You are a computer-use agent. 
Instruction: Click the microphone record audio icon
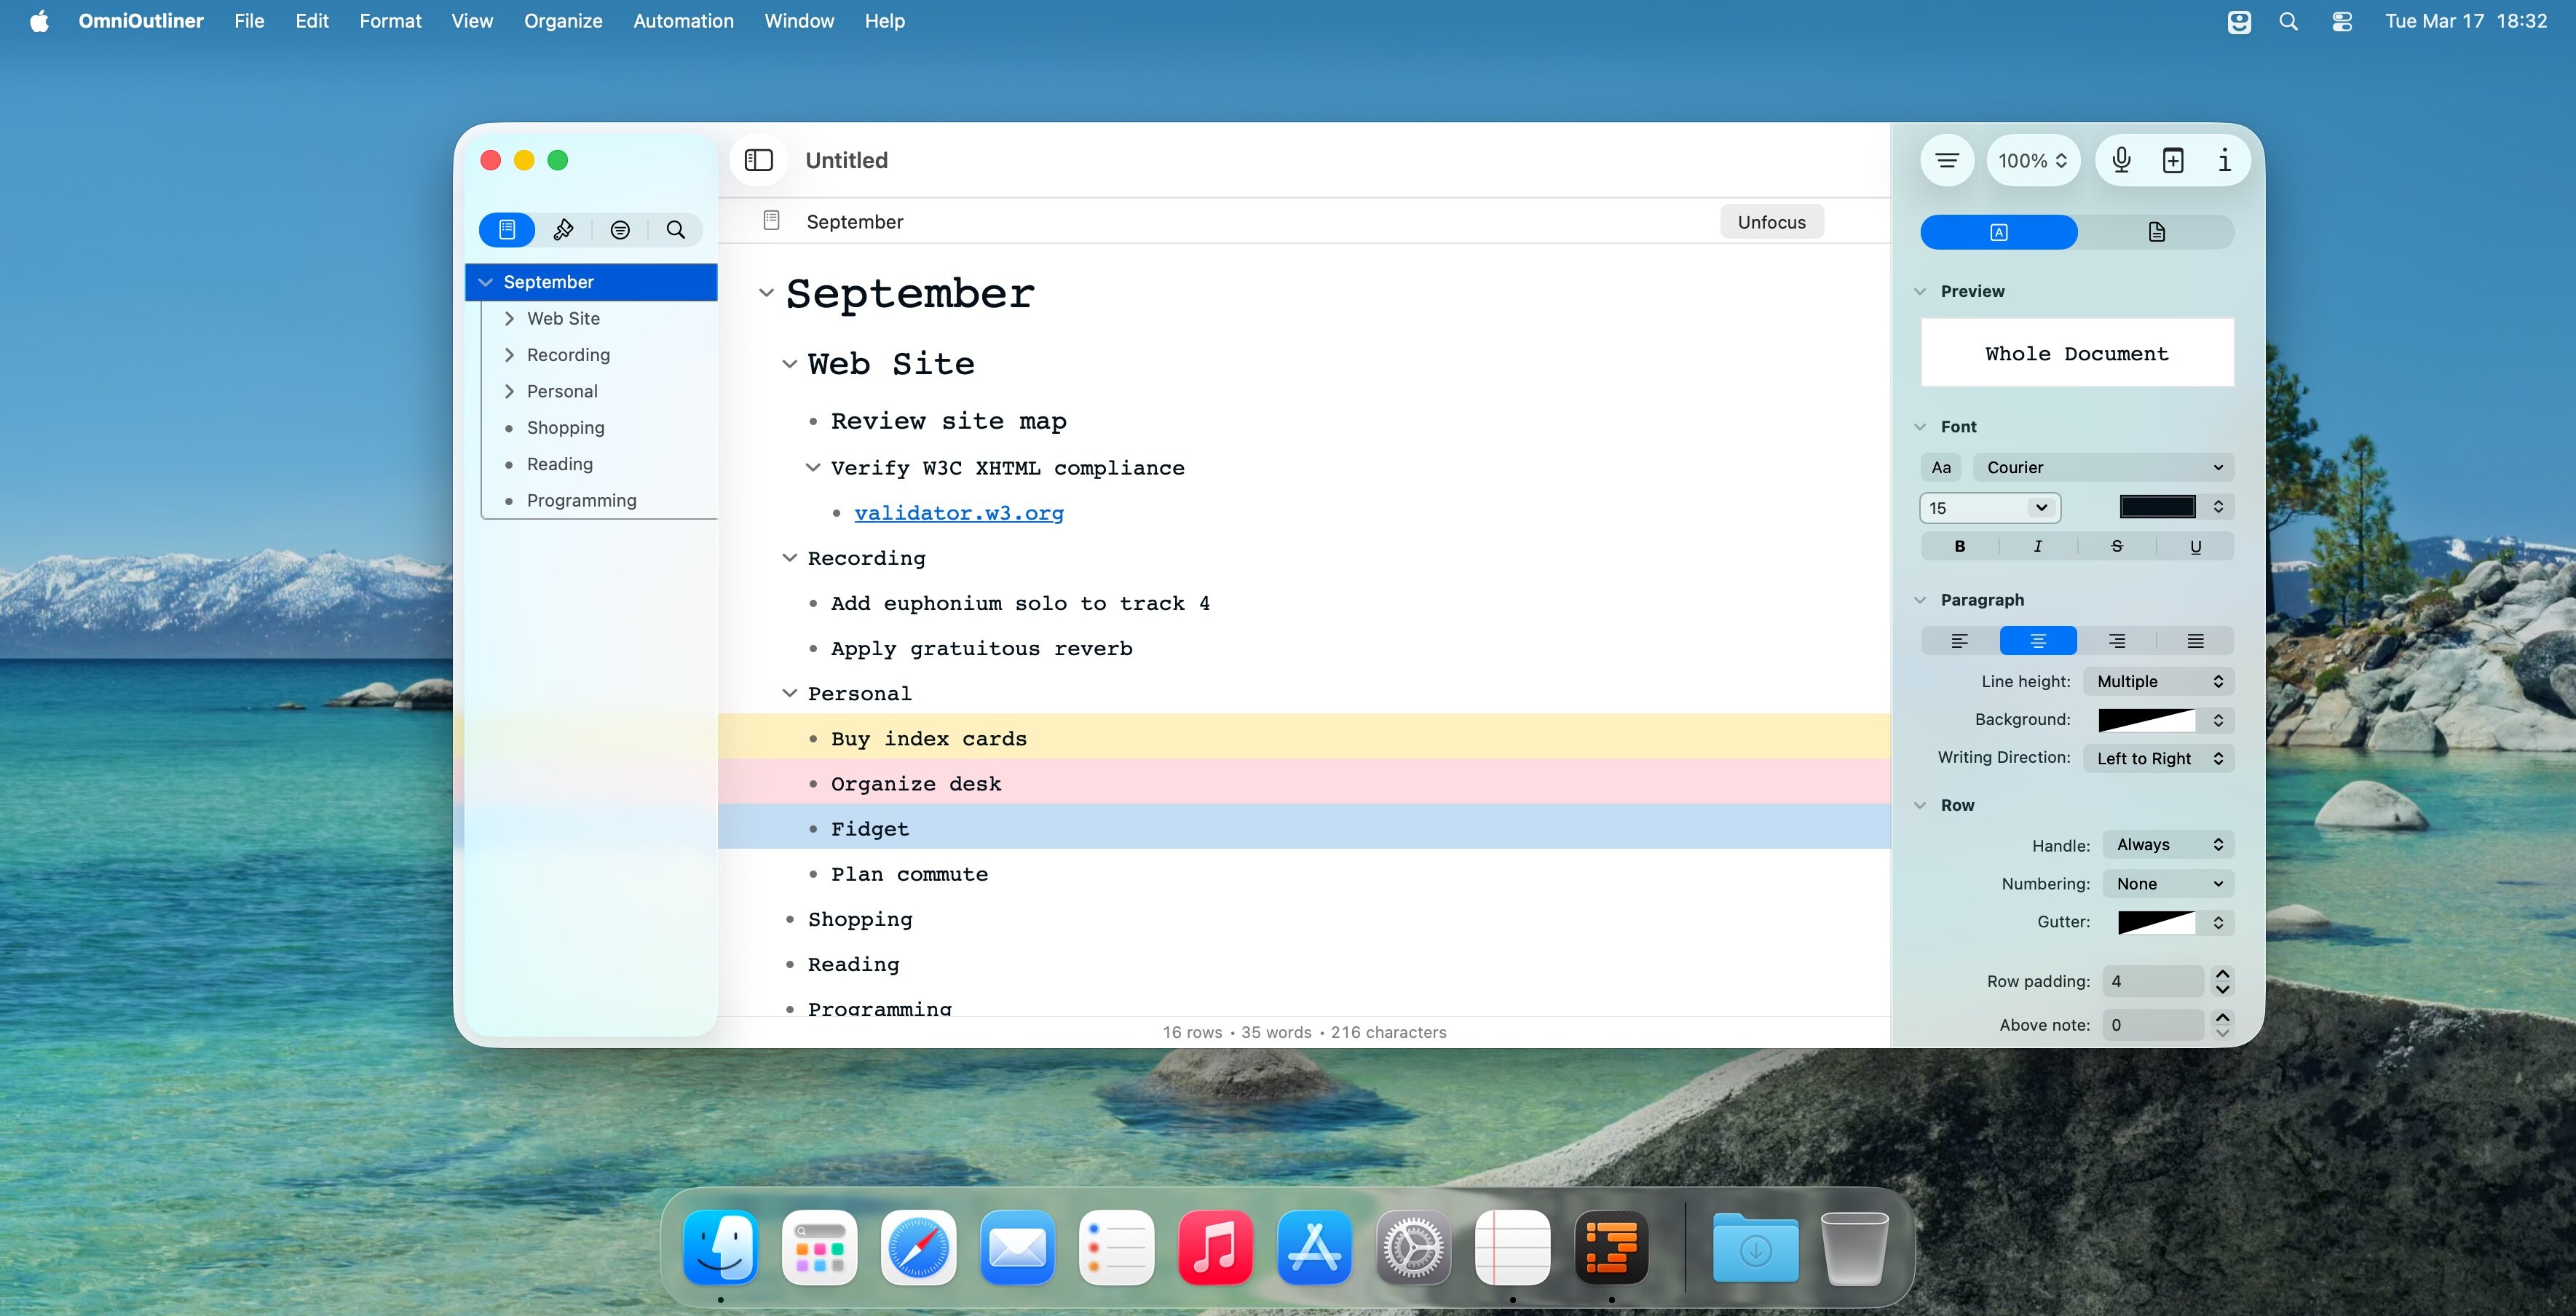click(2121, 160)
